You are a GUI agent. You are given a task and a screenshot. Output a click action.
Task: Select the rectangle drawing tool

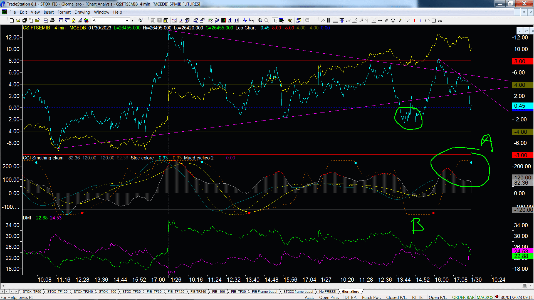click(x=434, y=21)
